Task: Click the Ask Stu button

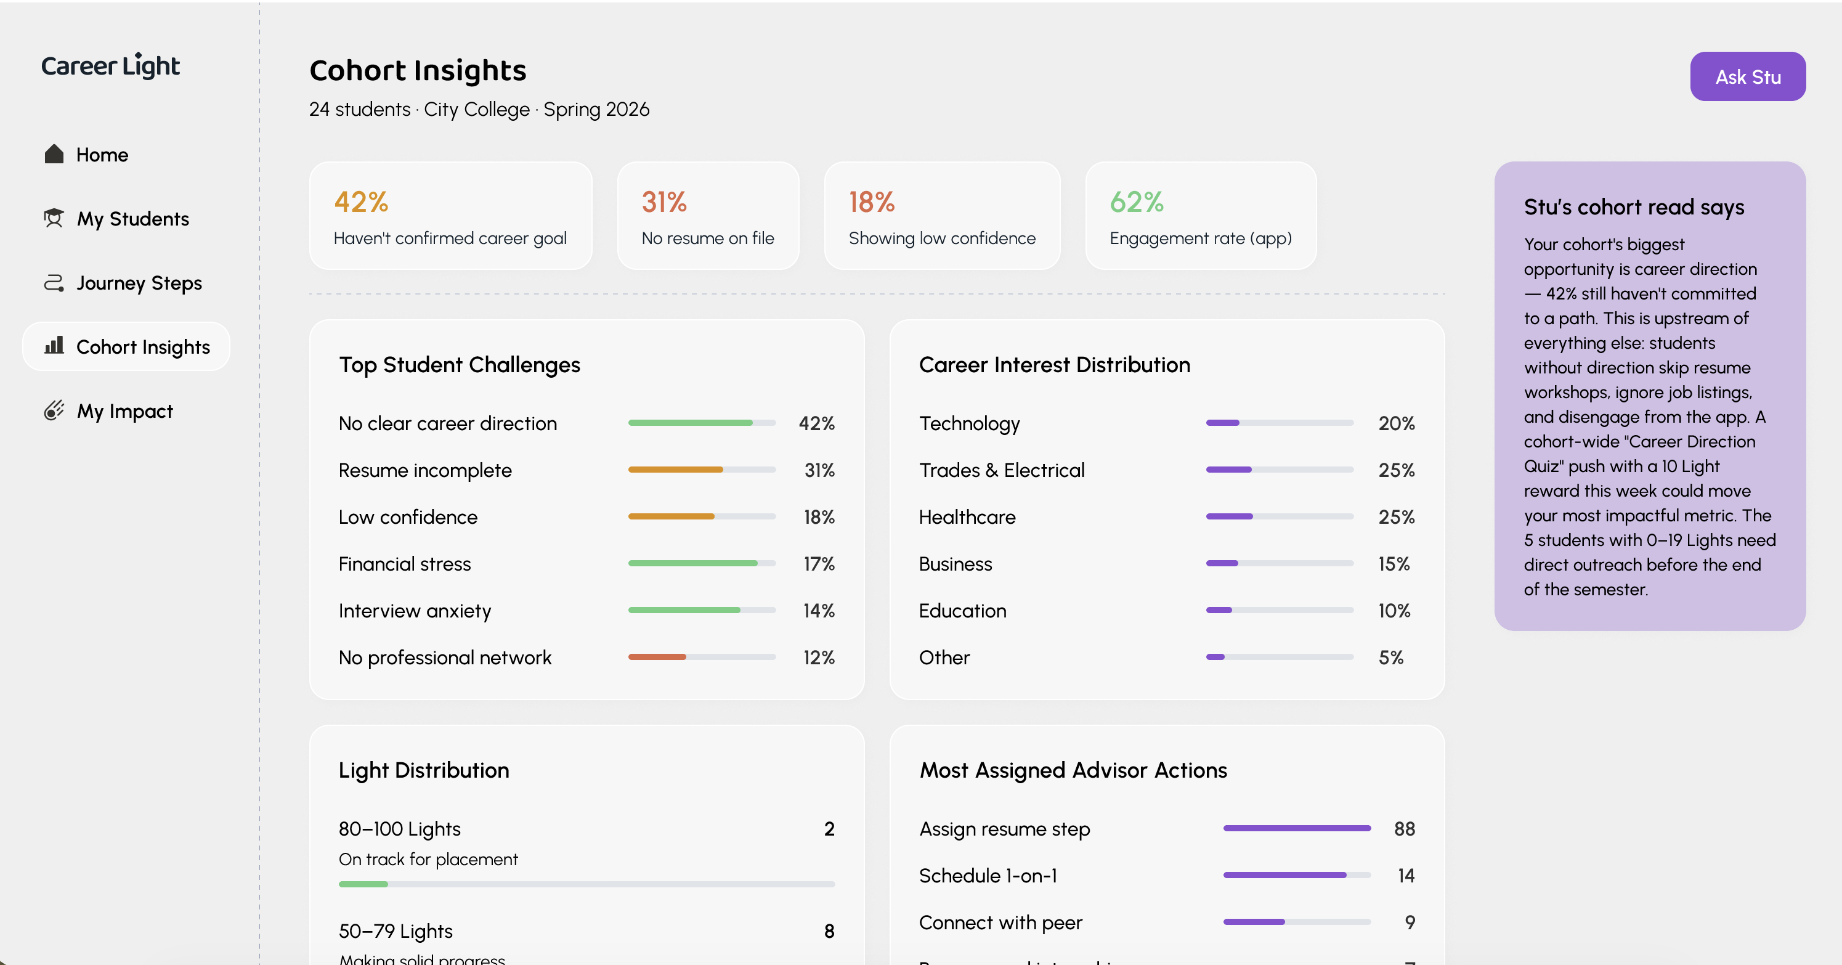Action: coord(1748,76)
